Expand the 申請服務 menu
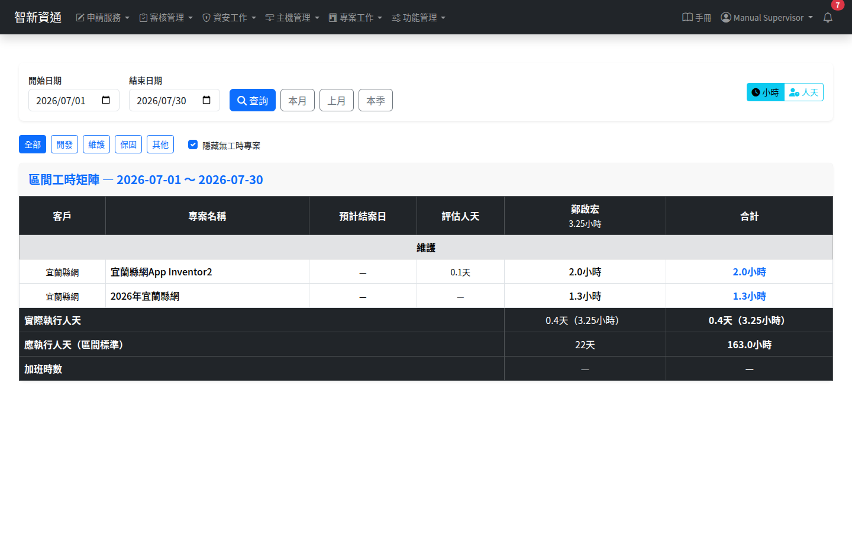 (x=102, y=18)
